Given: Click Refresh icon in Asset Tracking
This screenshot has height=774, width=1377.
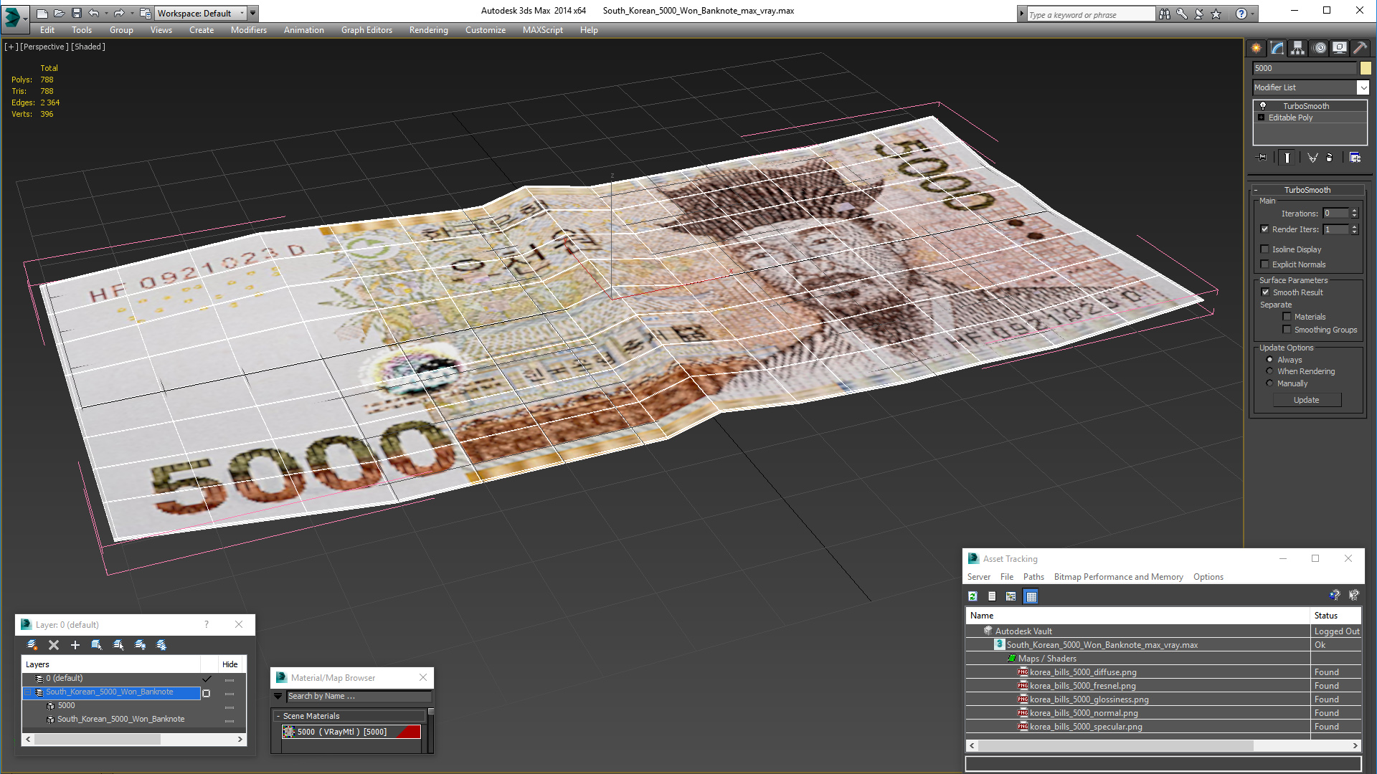Looking at the screenshot, I should click(973, 596).
